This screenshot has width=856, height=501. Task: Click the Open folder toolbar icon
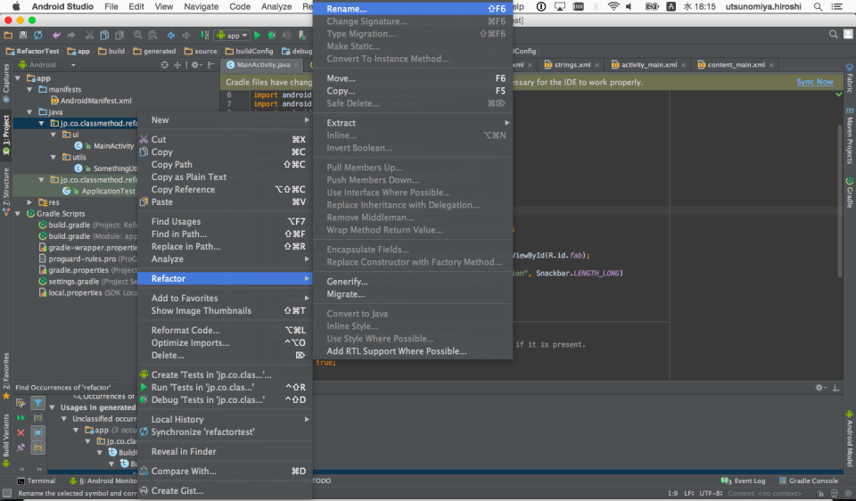point(8,35)
